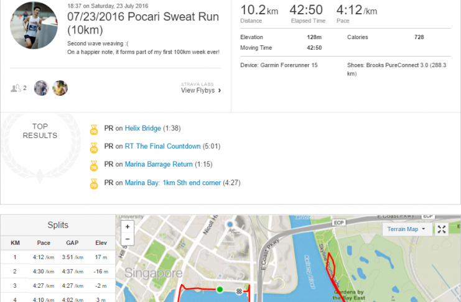461x302 pixels.
Task: Click the athlete profile photo
Action: [x=34, y=25]
